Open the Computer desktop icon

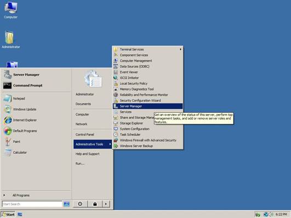point(11,10)
